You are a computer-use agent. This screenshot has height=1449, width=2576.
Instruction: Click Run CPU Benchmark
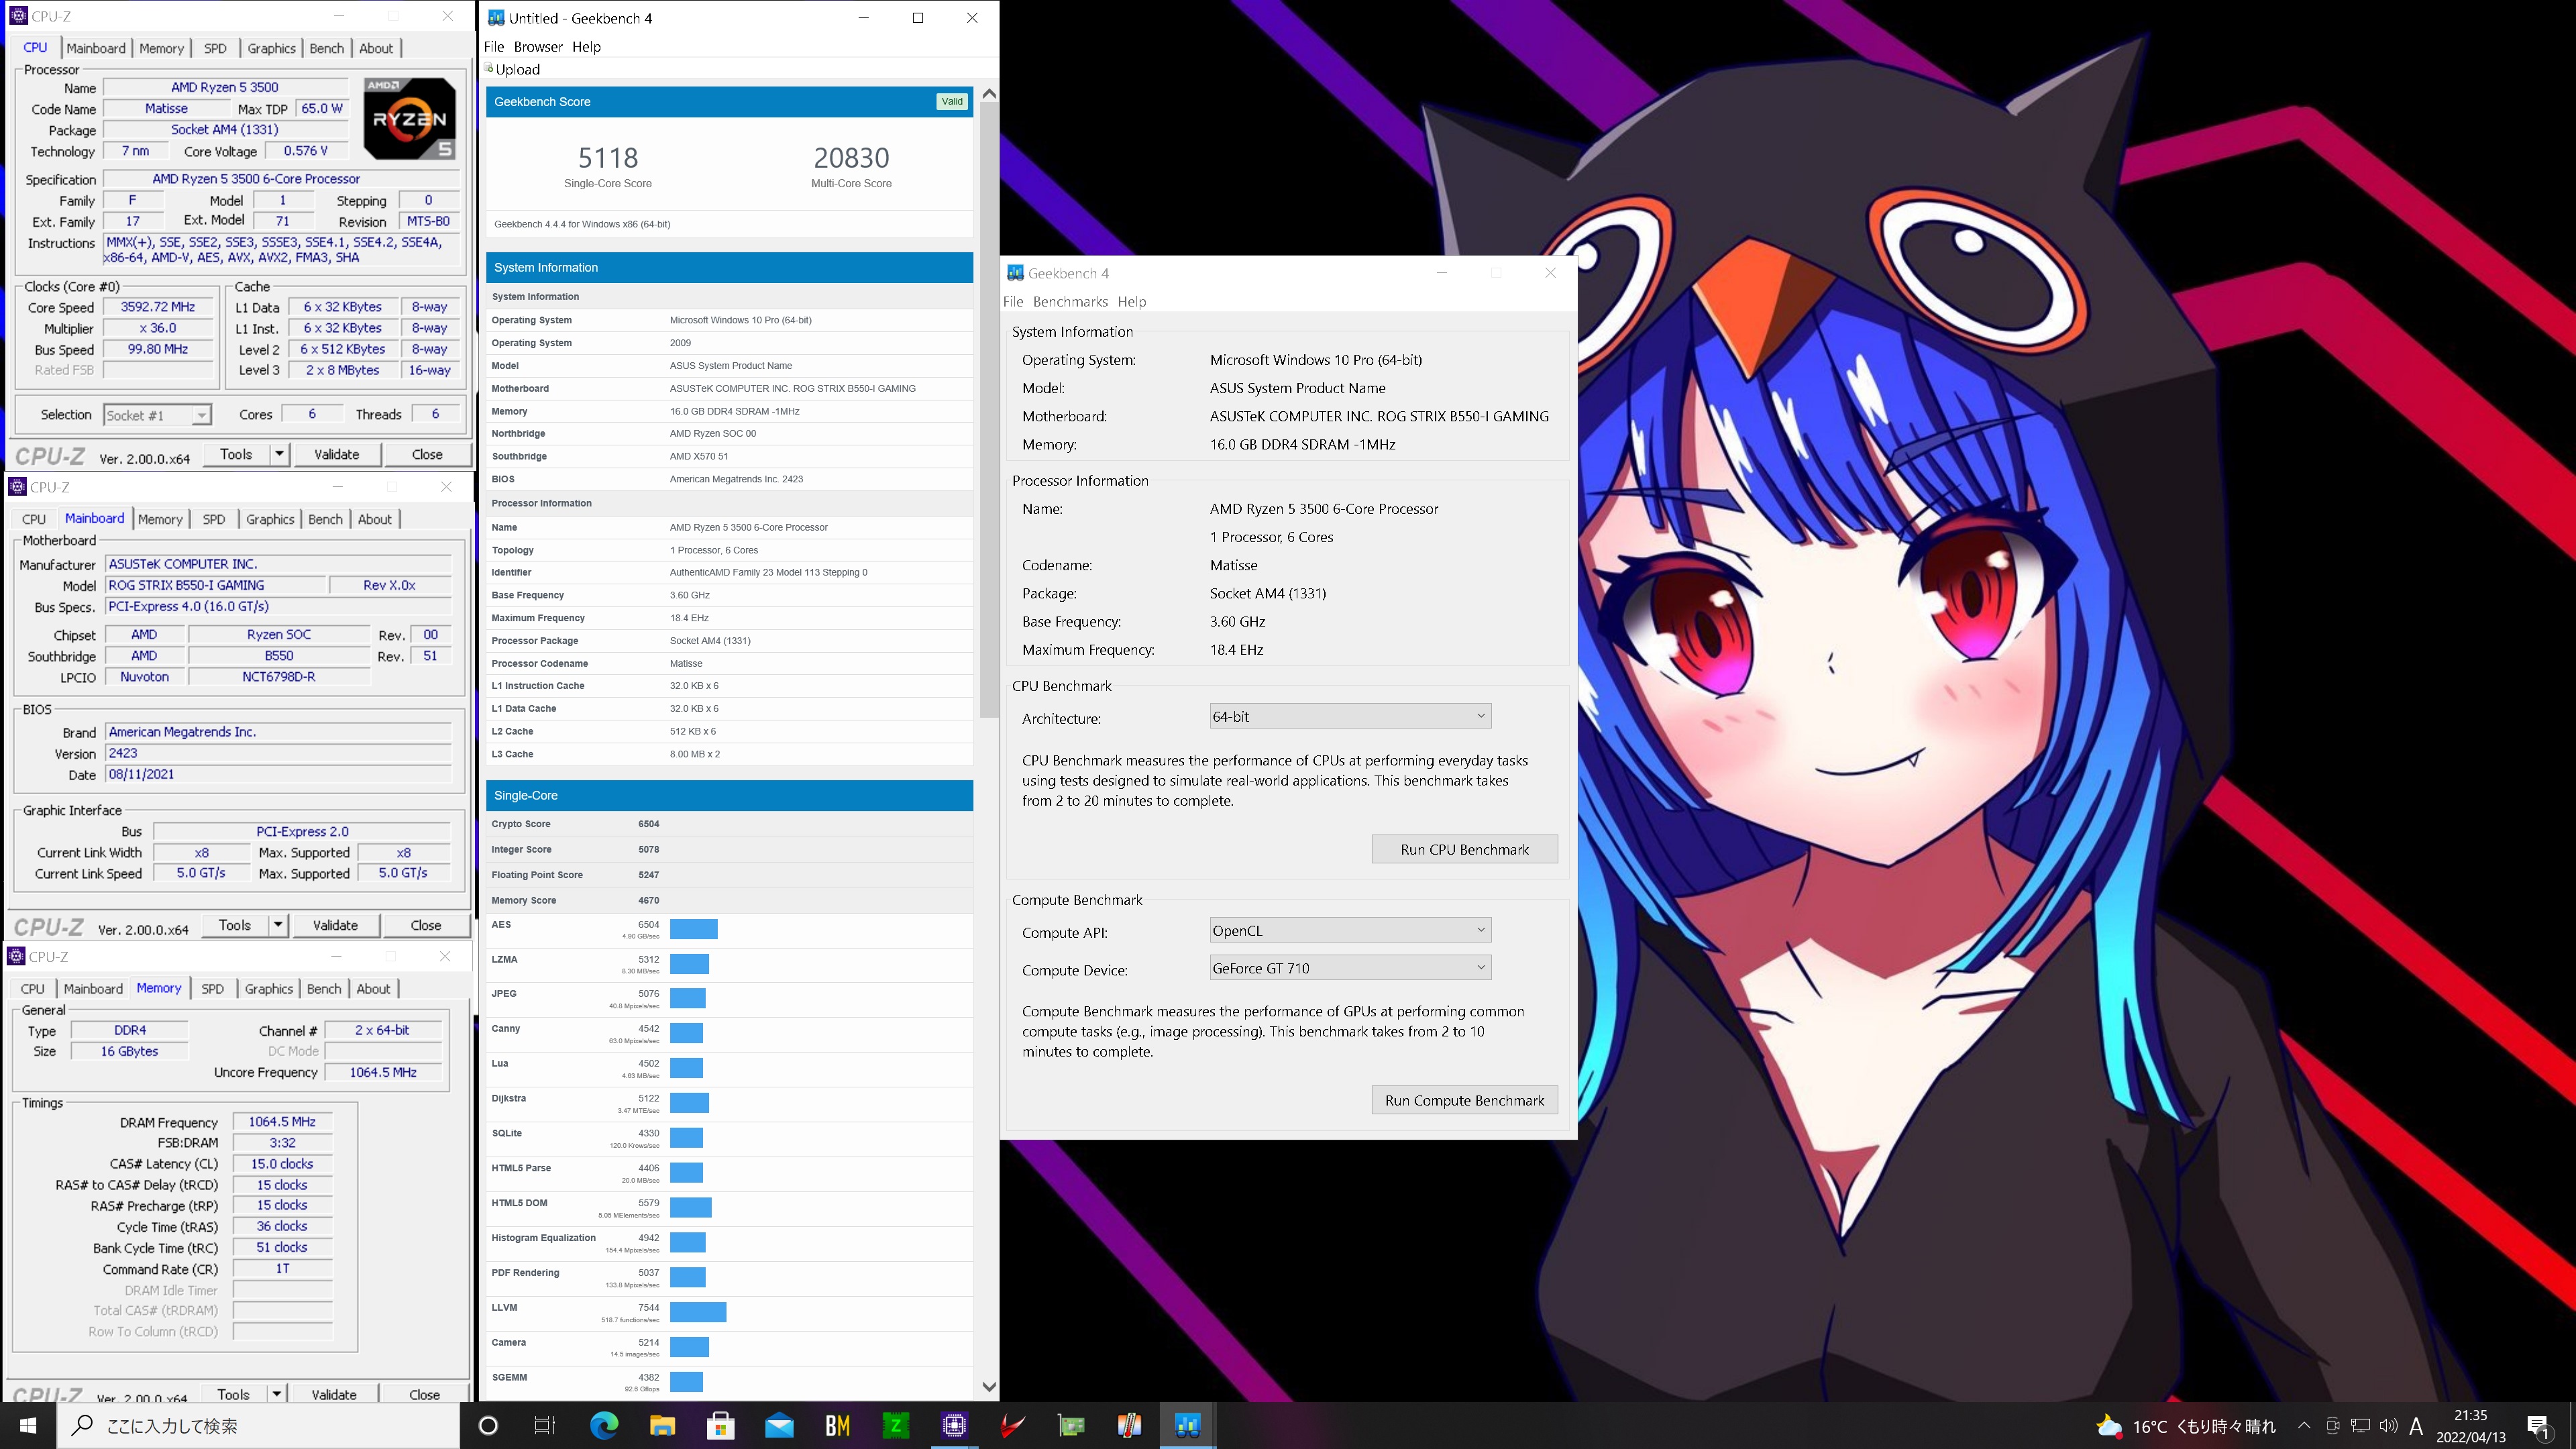click(1464, 849)
